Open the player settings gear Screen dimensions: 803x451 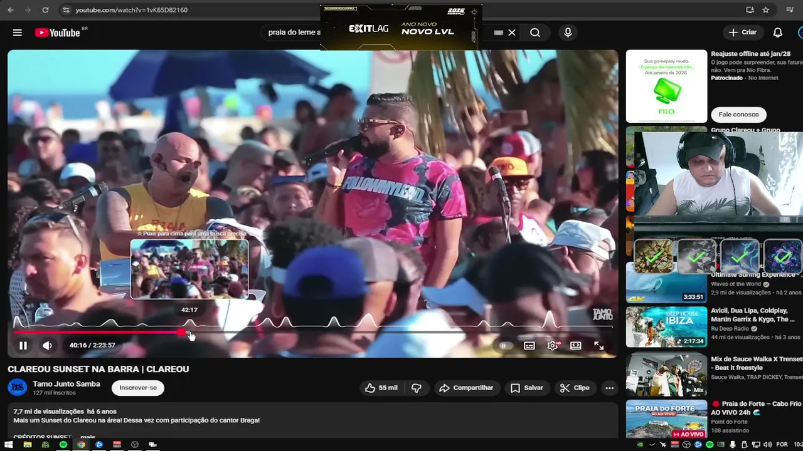point(553,346)
